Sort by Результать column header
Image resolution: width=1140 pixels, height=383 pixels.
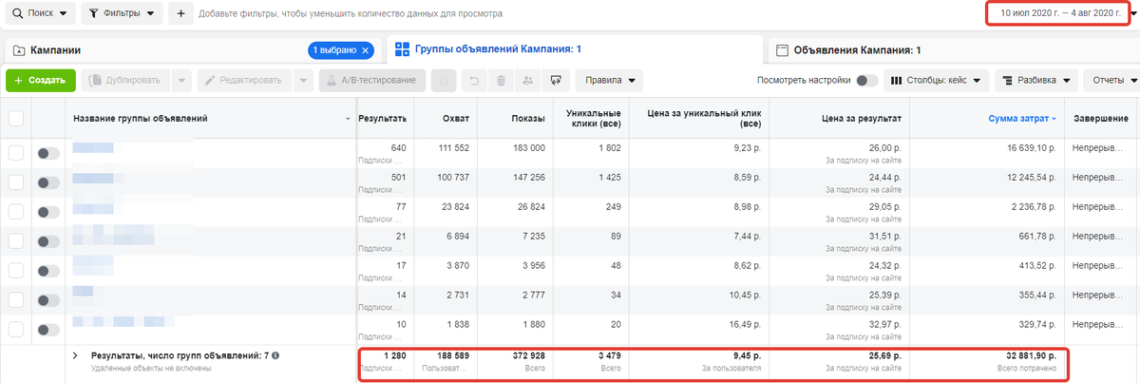382,118
